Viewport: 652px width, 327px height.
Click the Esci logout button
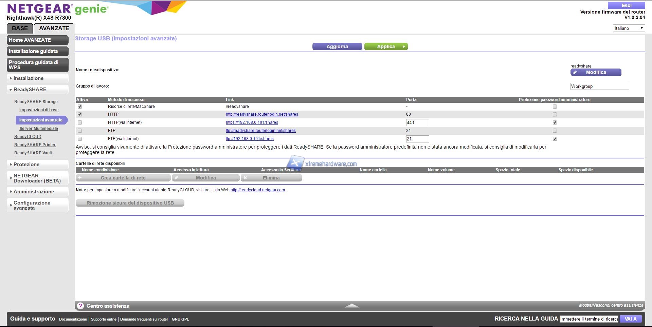tap(626, 5)
